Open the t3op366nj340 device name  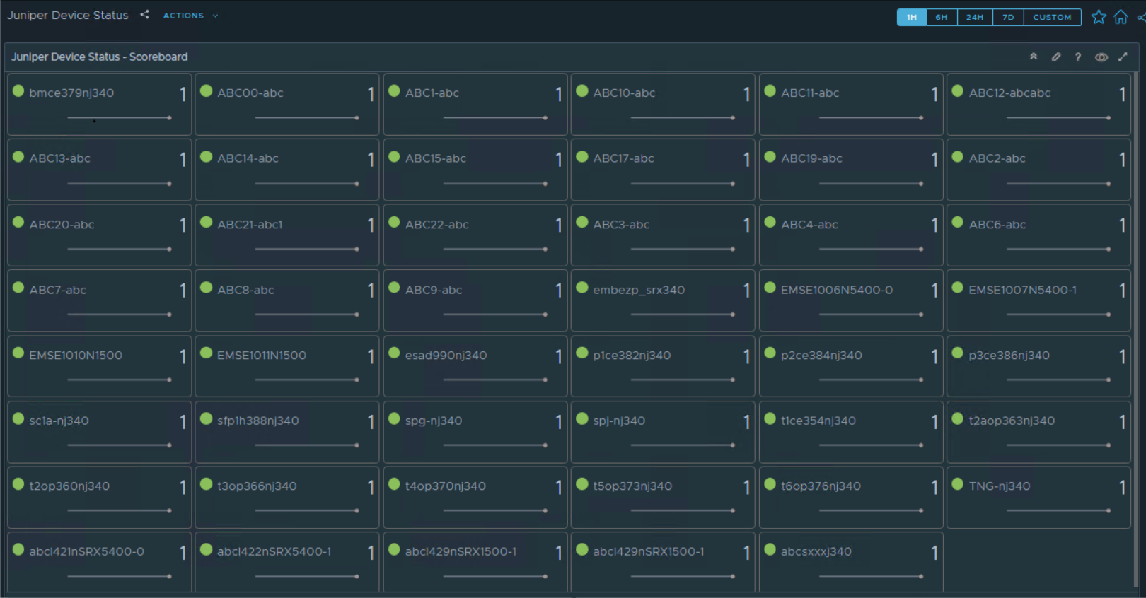click(x=257, y=486)
